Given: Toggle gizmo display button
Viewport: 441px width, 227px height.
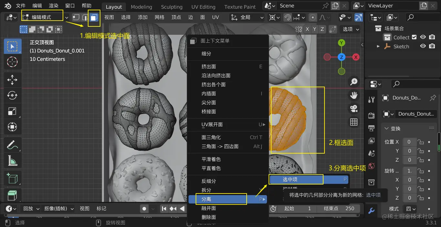Looking at the screenshot, I should 358,17.
